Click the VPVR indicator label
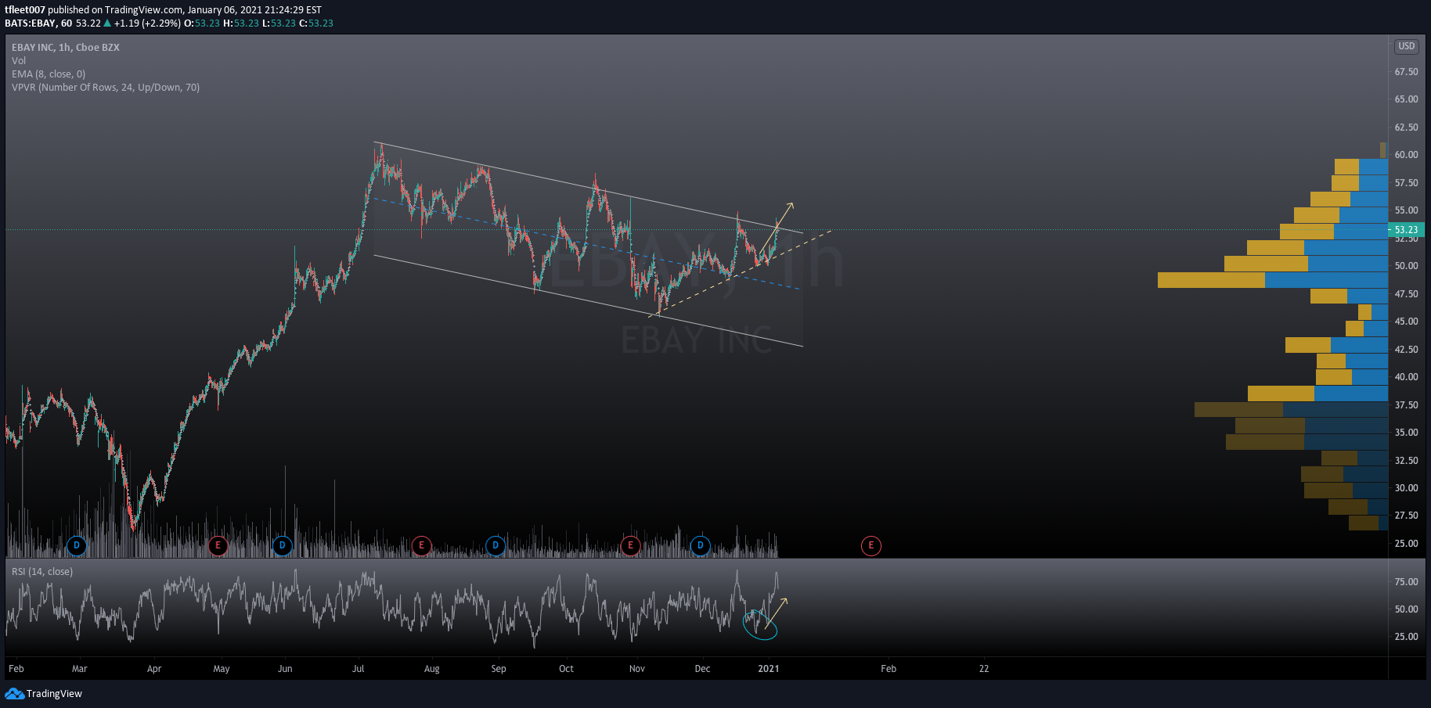Viewport: 1431px width, 708px height. (x=106, y=88)
